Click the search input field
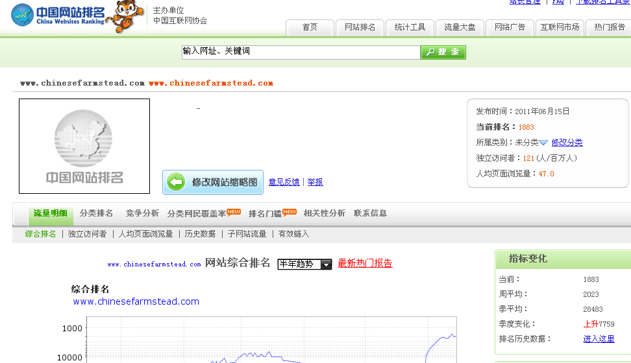This screenshot has width=631, height=363. 301,53
